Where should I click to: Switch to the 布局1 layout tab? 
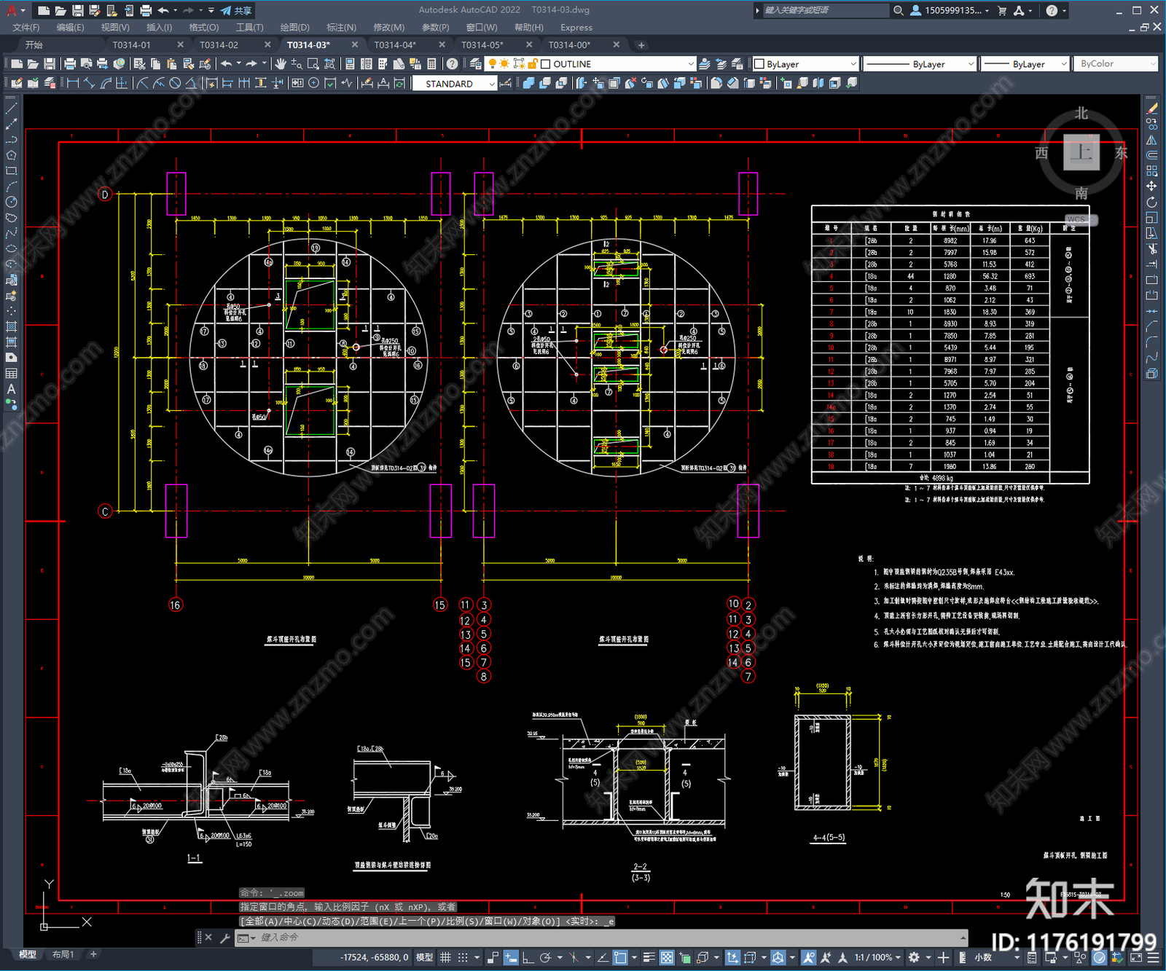pyautogui.click(x=63, y=954)
